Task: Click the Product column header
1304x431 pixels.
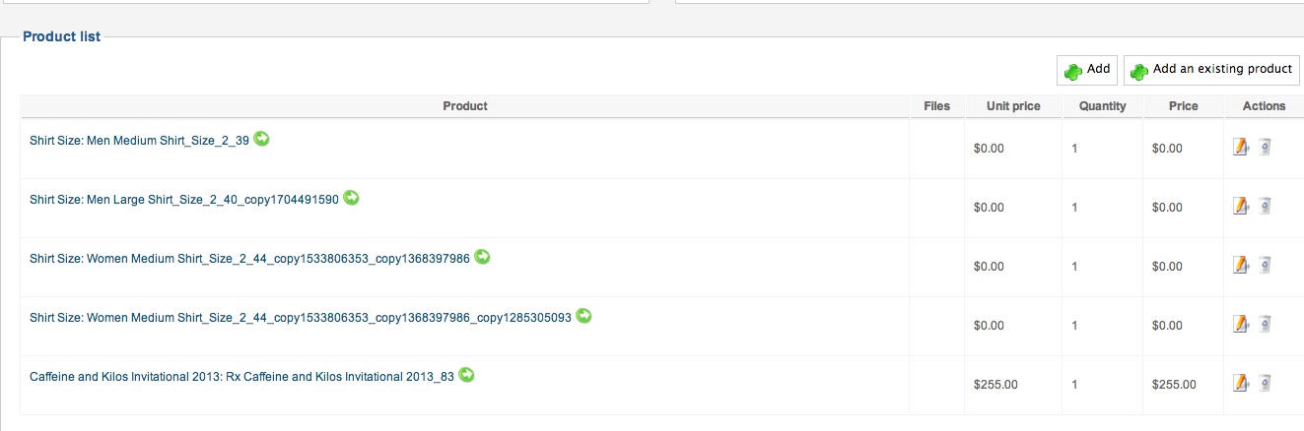Action: pos(465,106)
